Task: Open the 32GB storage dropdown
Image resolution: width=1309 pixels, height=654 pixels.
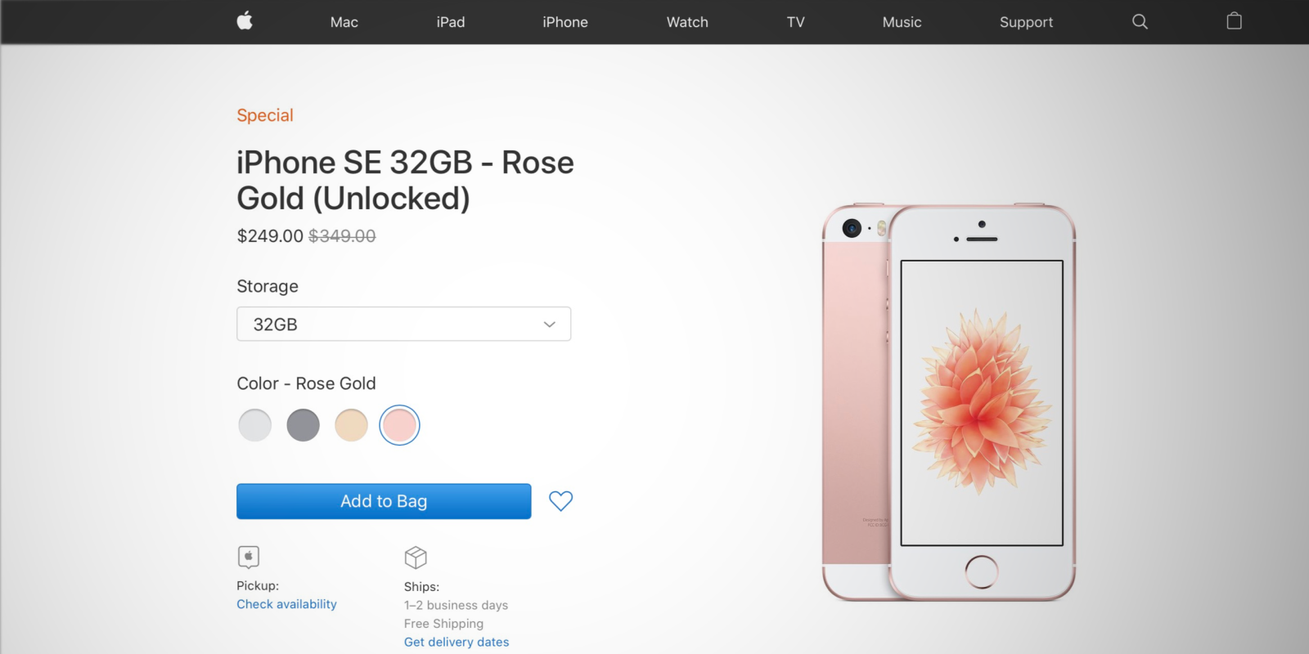Action: [x=403, y=325]
